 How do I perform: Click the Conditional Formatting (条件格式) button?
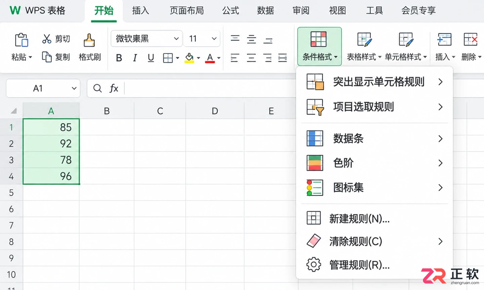tap(320, 46)
